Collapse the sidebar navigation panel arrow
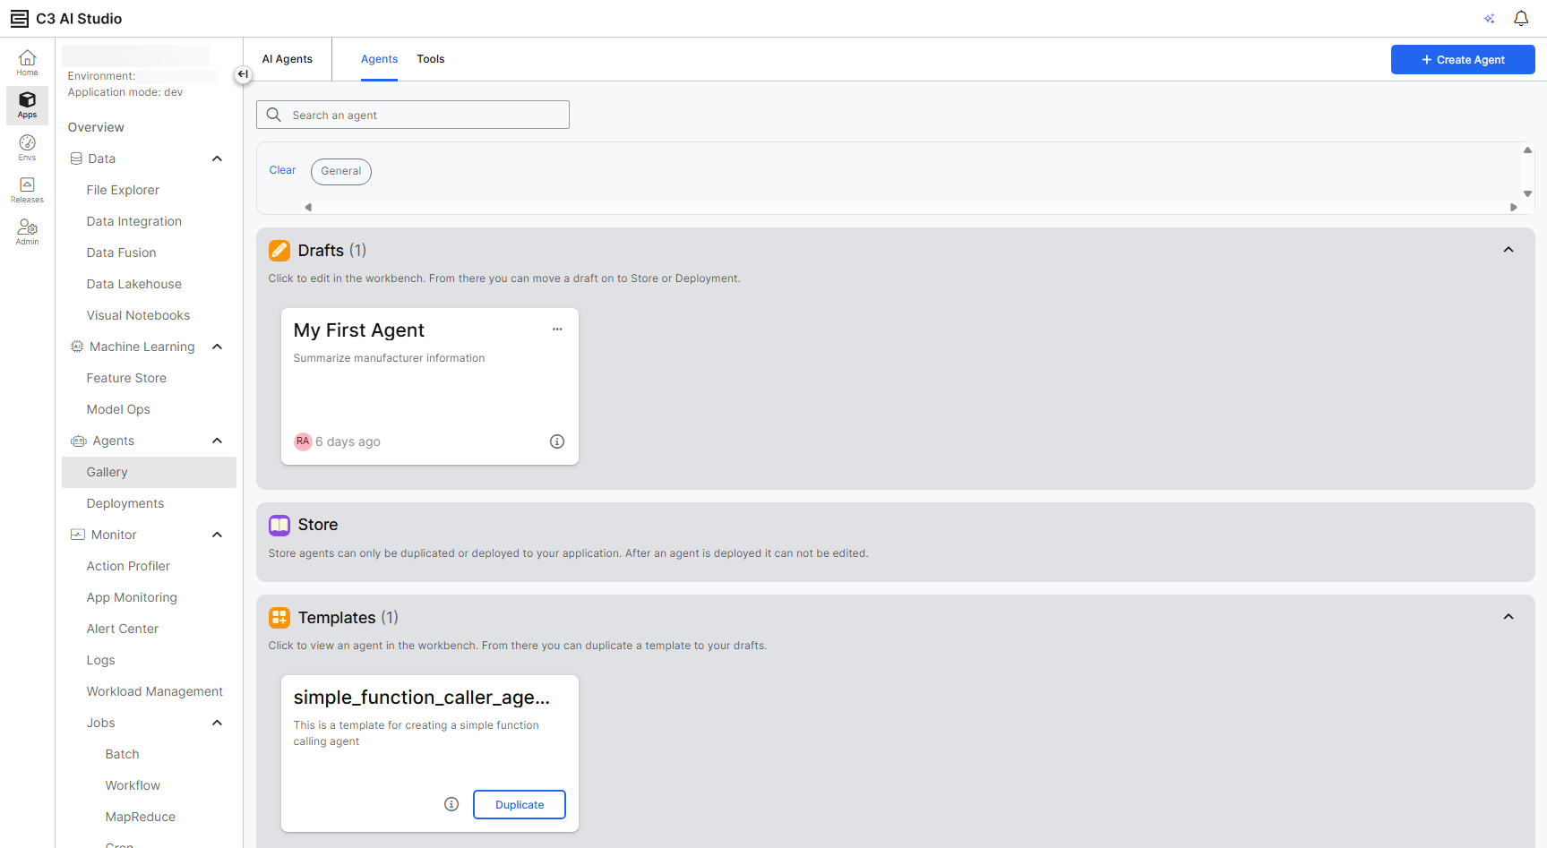 pos(243,74)
